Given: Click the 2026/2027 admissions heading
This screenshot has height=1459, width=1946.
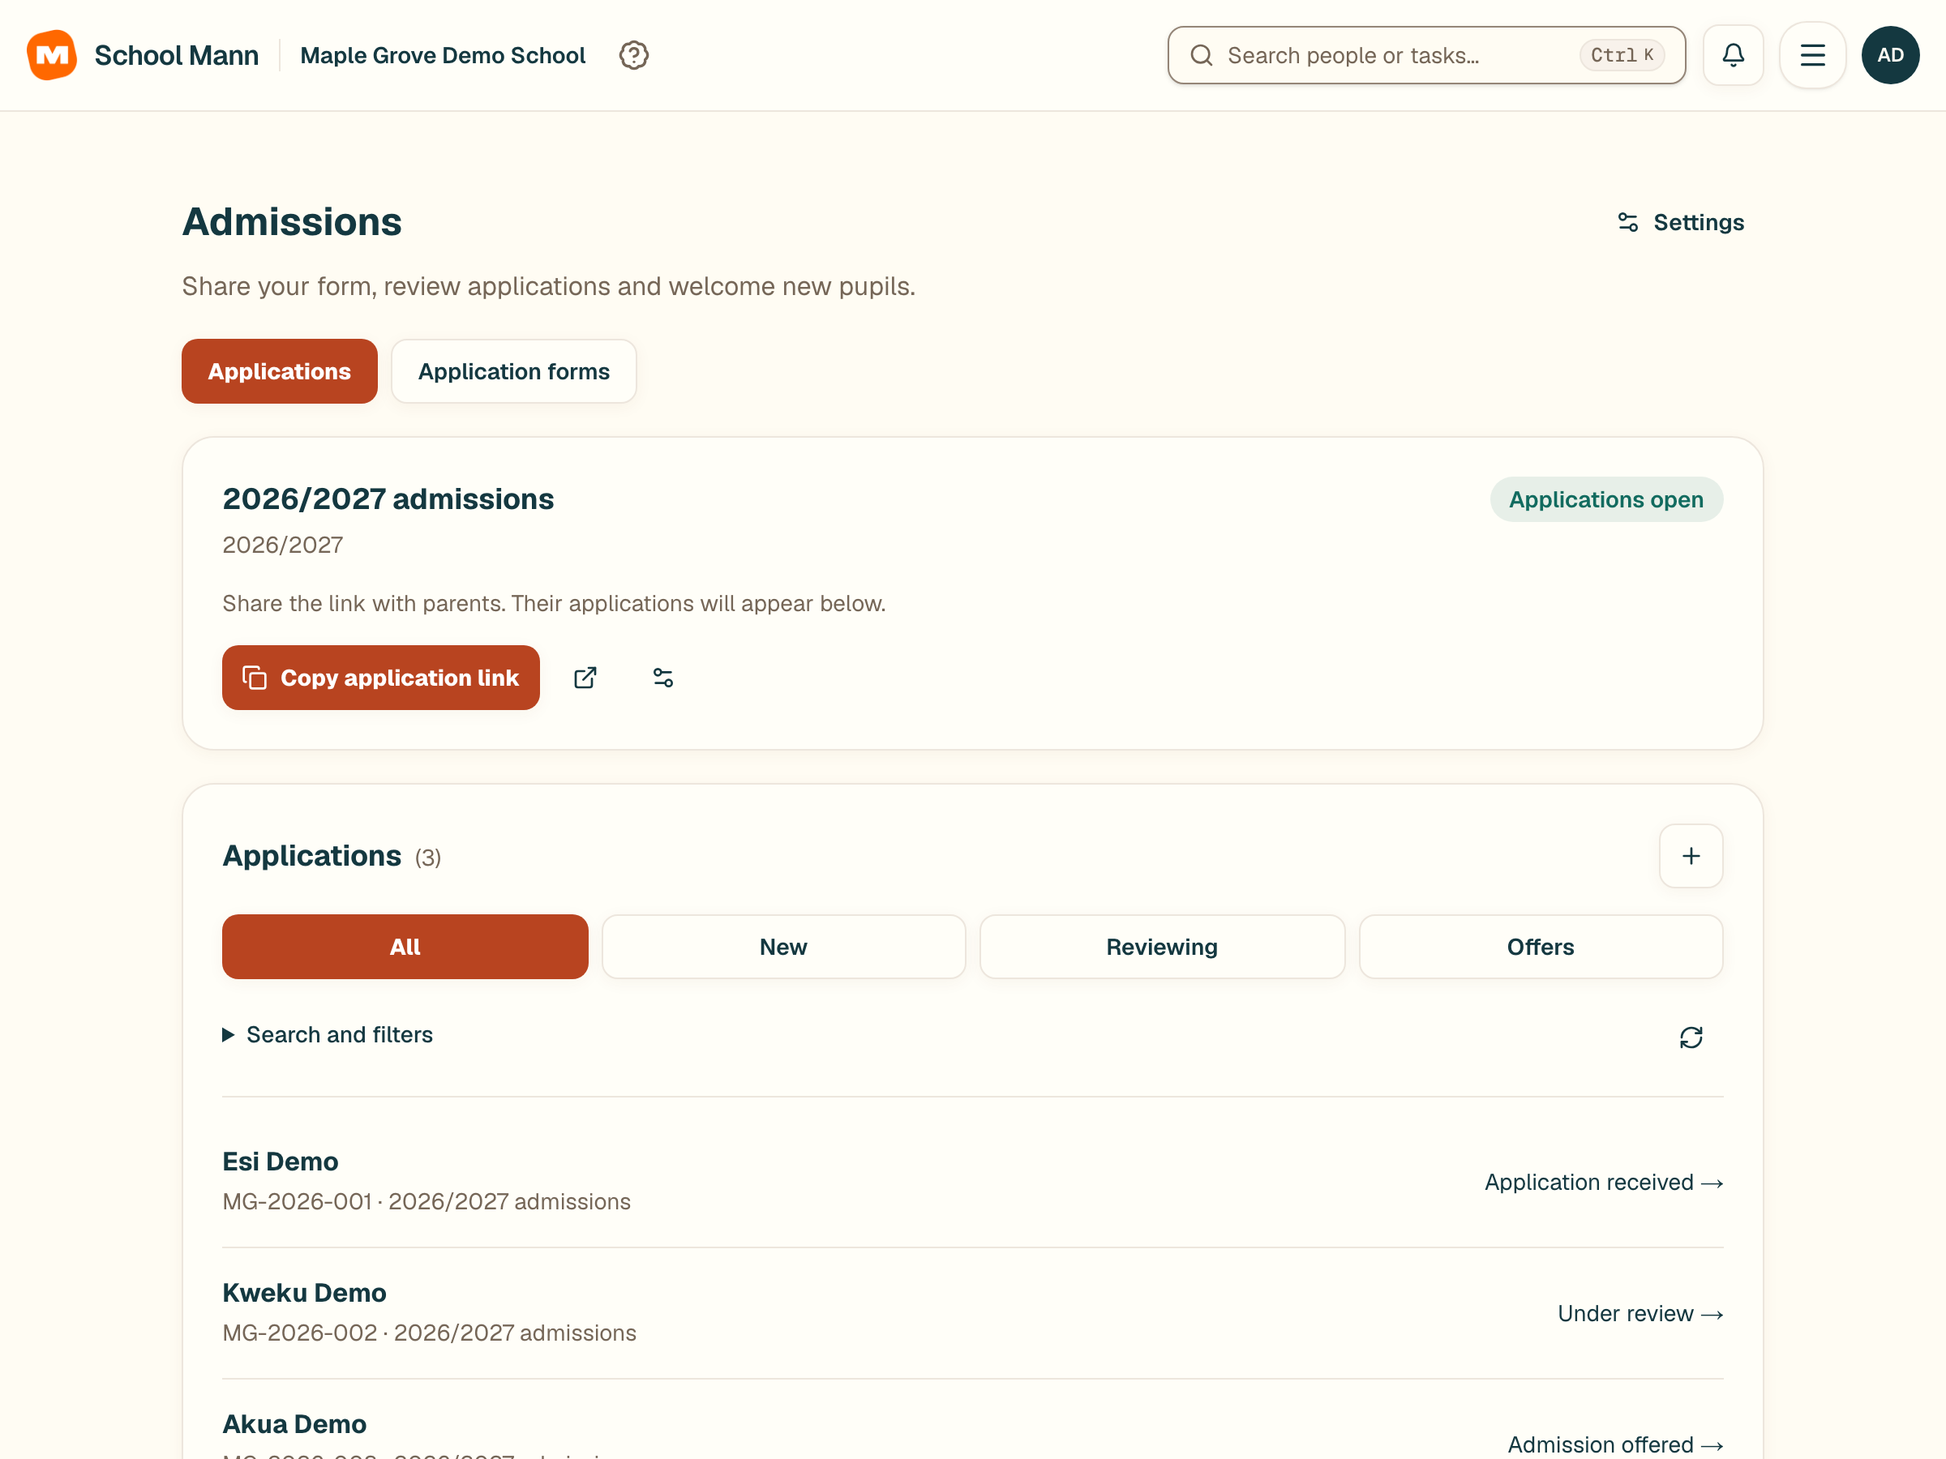Looking at the screenshot, I should pyautogui.click(x=388, y=498).
